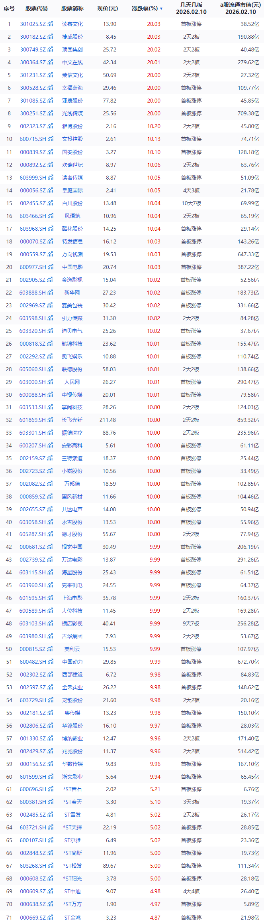Screen dimensions: 264x924
Task: Click the 股票代码 column header
Action: pyautogui.click(x=36, y=8)
